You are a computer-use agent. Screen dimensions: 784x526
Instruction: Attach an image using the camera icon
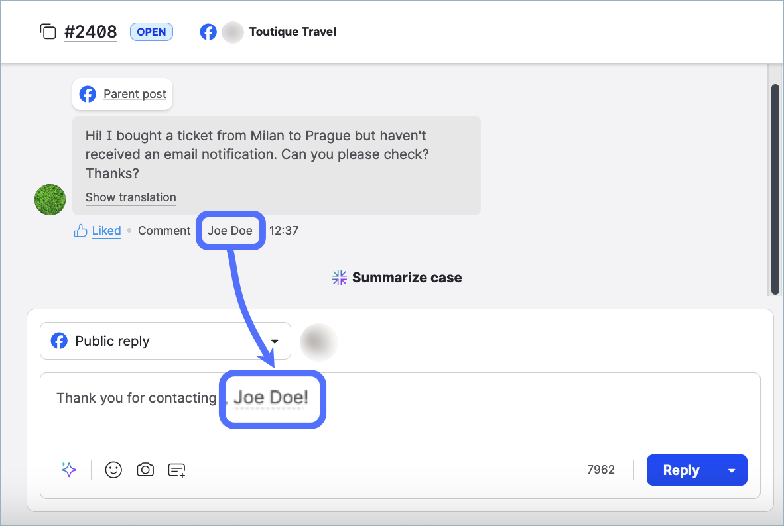click(x=145, y=470)
